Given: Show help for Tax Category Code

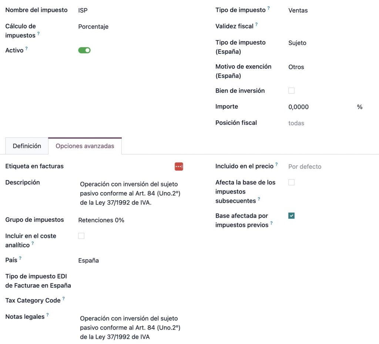Looking at the screenshot, I should click(x=63, y=299).
